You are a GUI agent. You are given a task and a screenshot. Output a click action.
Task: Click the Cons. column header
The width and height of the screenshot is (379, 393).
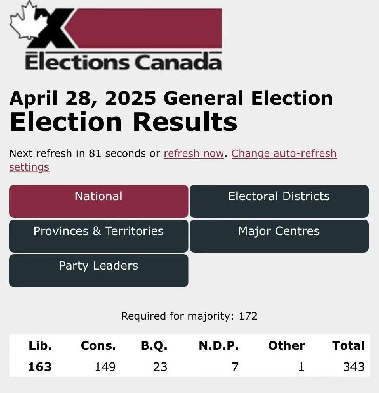(x=98, y=346)
